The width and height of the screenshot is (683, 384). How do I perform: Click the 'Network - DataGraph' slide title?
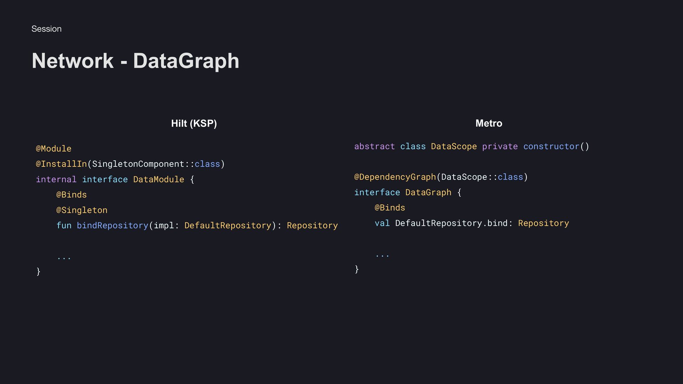[135, 61]
